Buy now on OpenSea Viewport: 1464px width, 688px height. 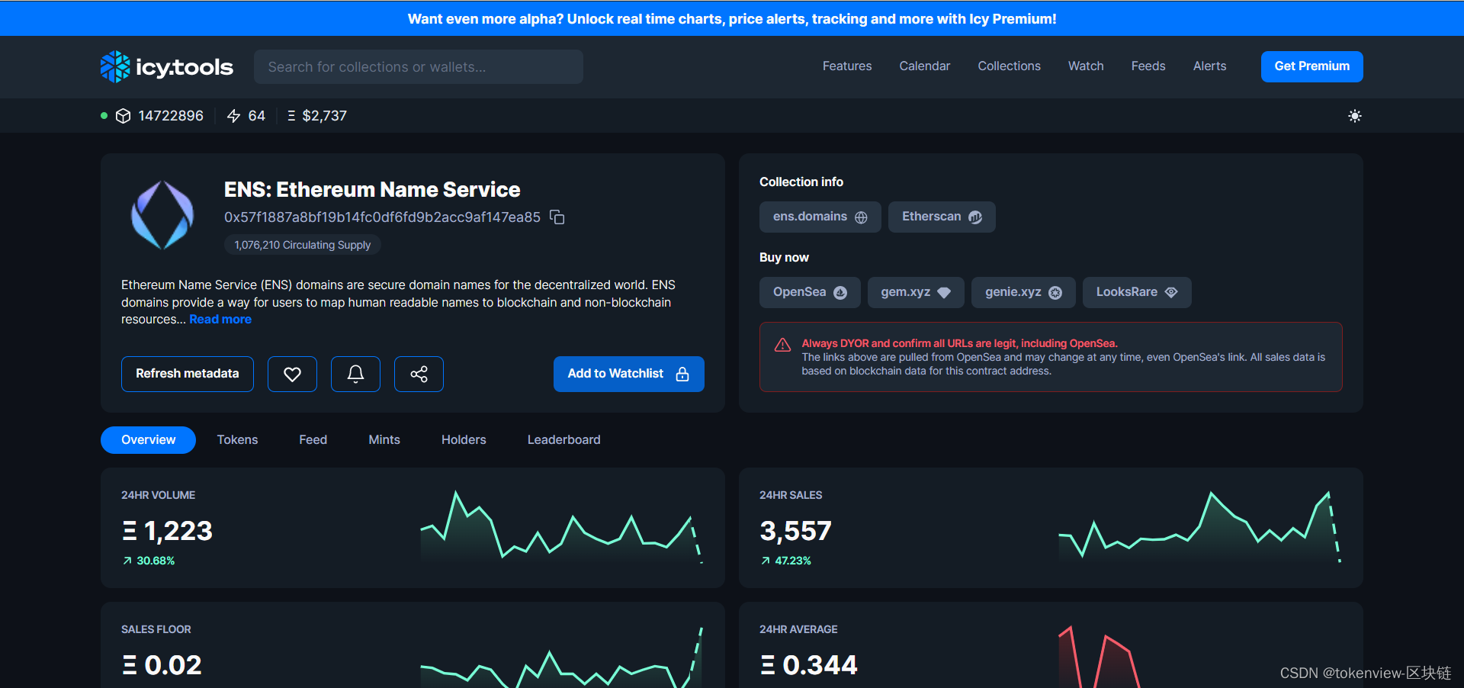tap(810, 292)
